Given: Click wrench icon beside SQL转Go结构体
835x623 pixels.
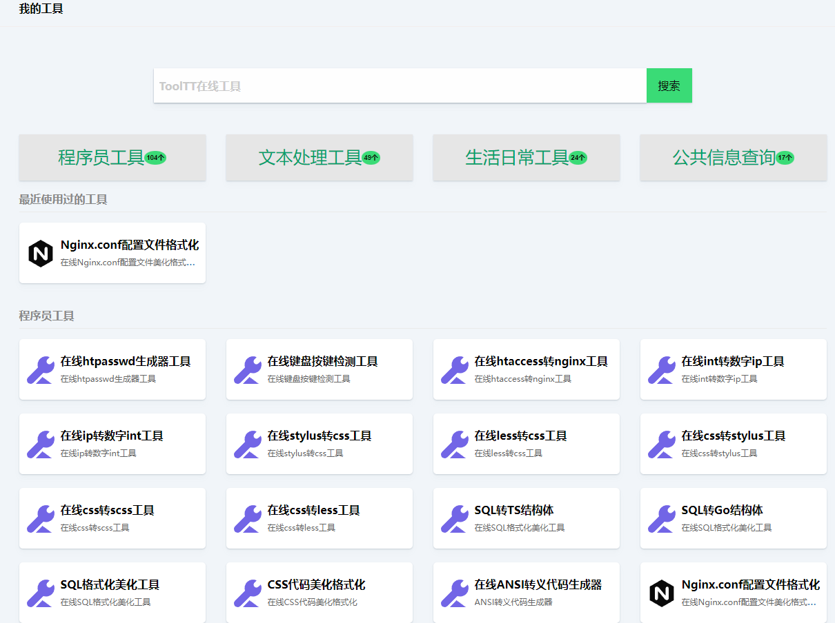Looking at the screenshot, I should coord(662,518).
